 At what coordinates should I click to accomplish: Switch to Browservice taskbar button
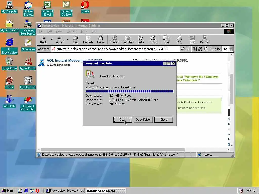[x=65, y=191]
